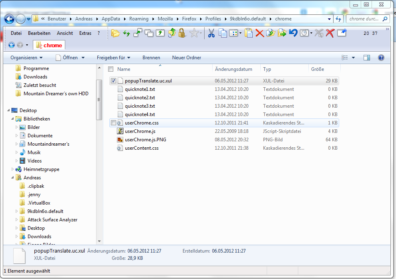
Task: Click the scissors Cut icon in toolbar
Action: 211,33
